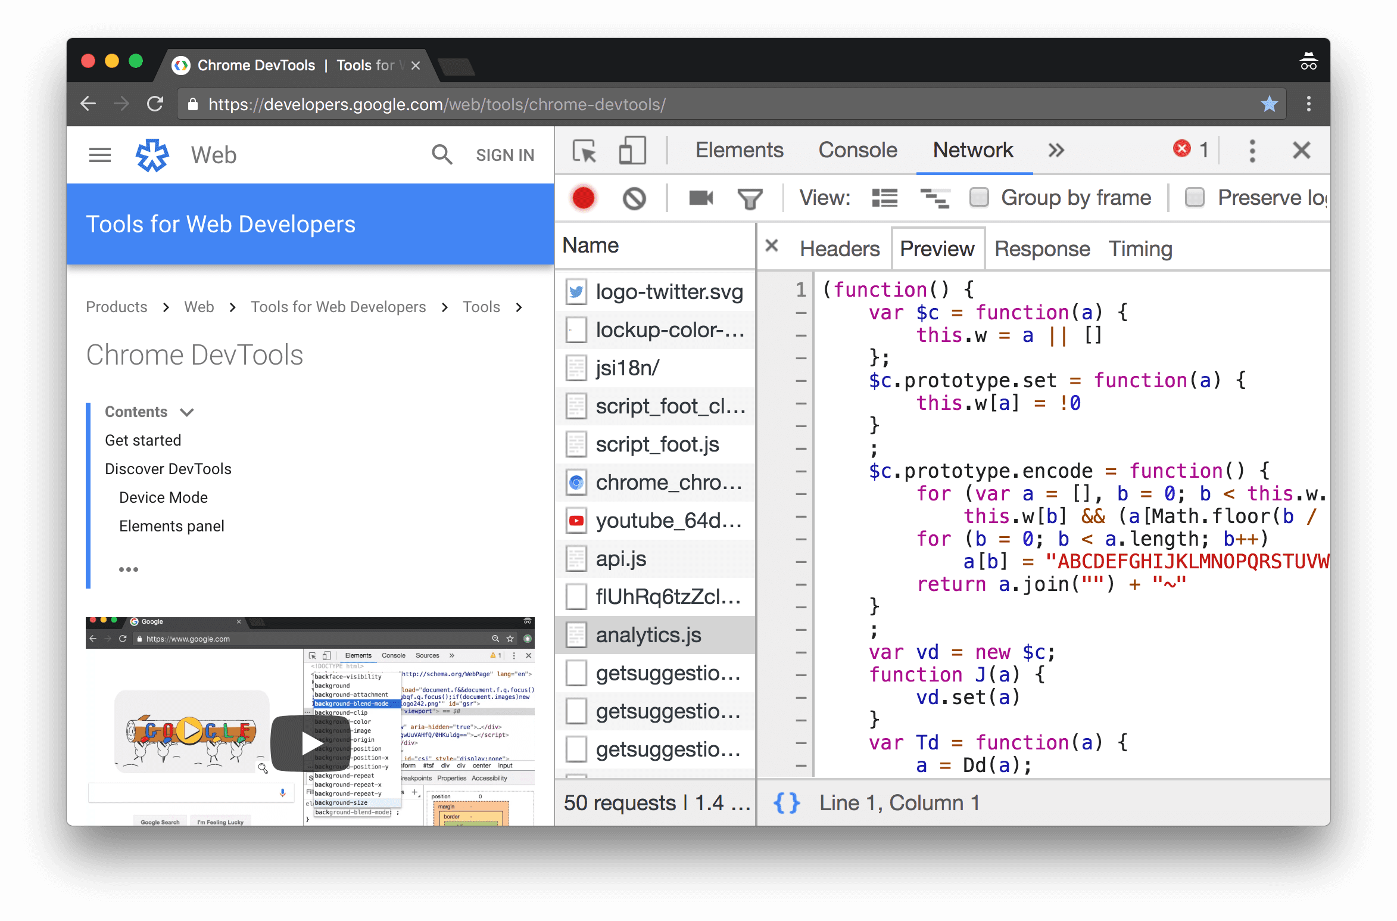Toggle the video/camera capture icon
This screenshot has height=921, width=1397.
pos(700,198)
